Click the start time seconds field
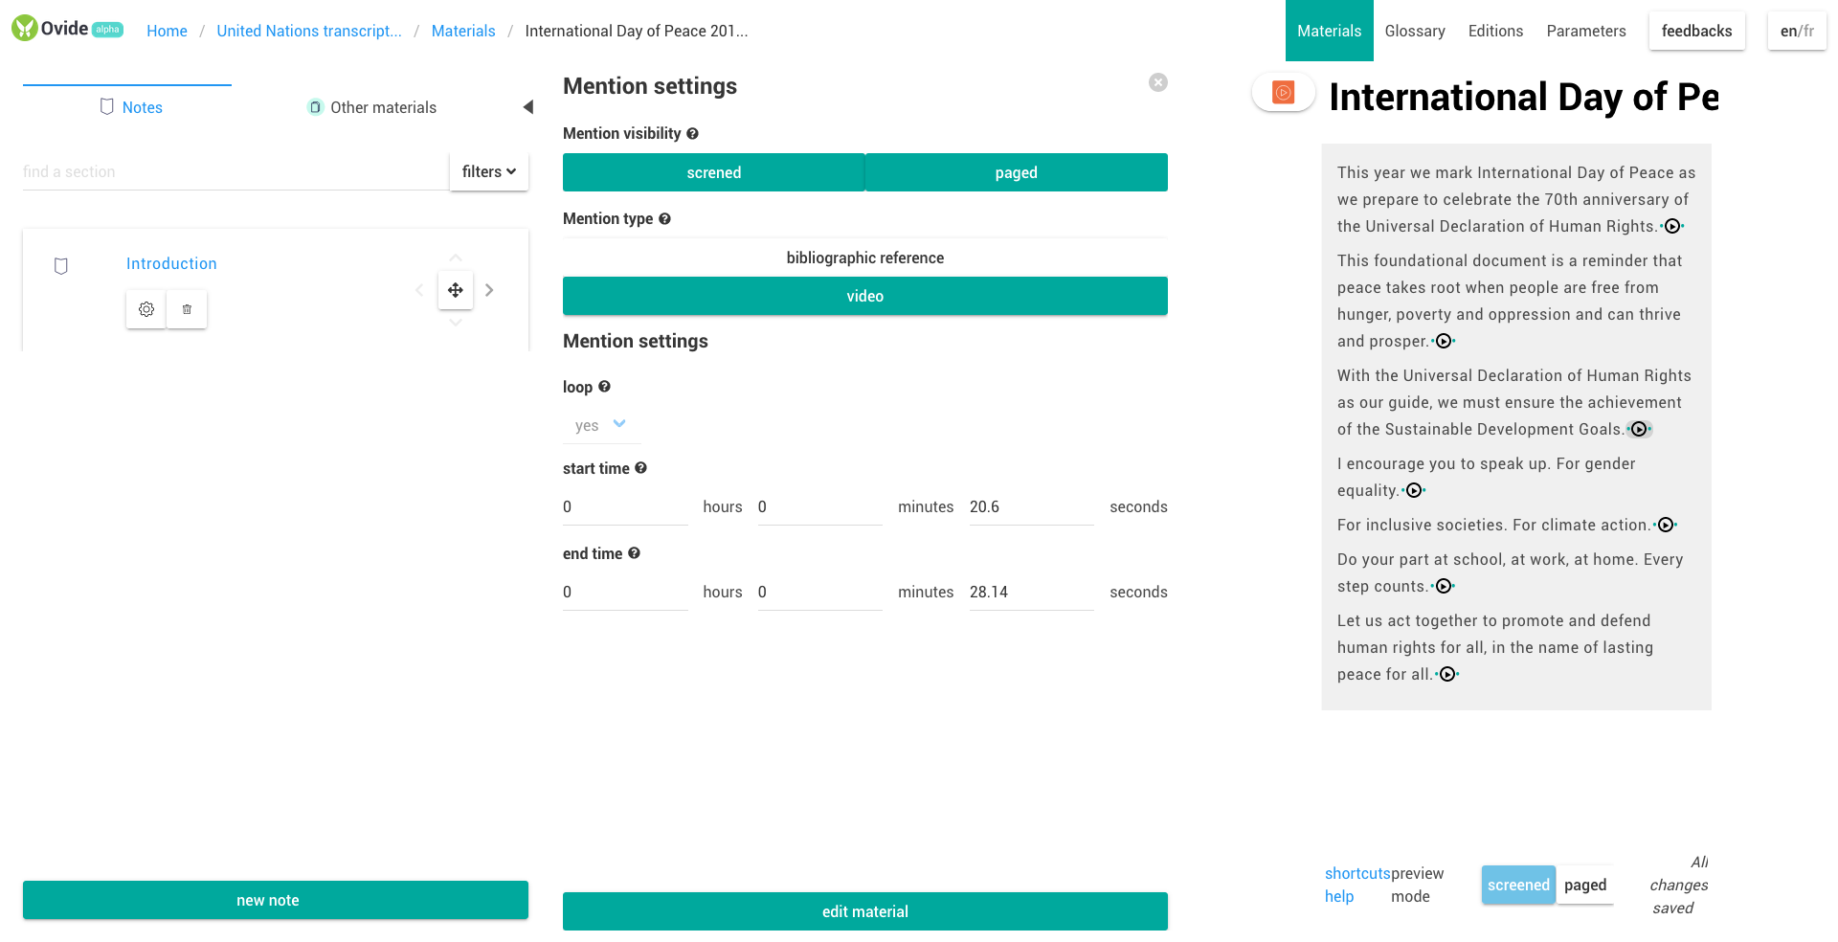This screenshot has width=1838, height=942. [x=1031, y=507]
